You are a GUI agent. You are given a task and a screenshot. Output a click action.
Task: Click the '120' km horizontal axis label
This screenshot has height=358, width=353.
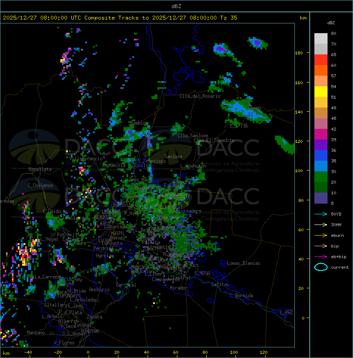[263, 352]
